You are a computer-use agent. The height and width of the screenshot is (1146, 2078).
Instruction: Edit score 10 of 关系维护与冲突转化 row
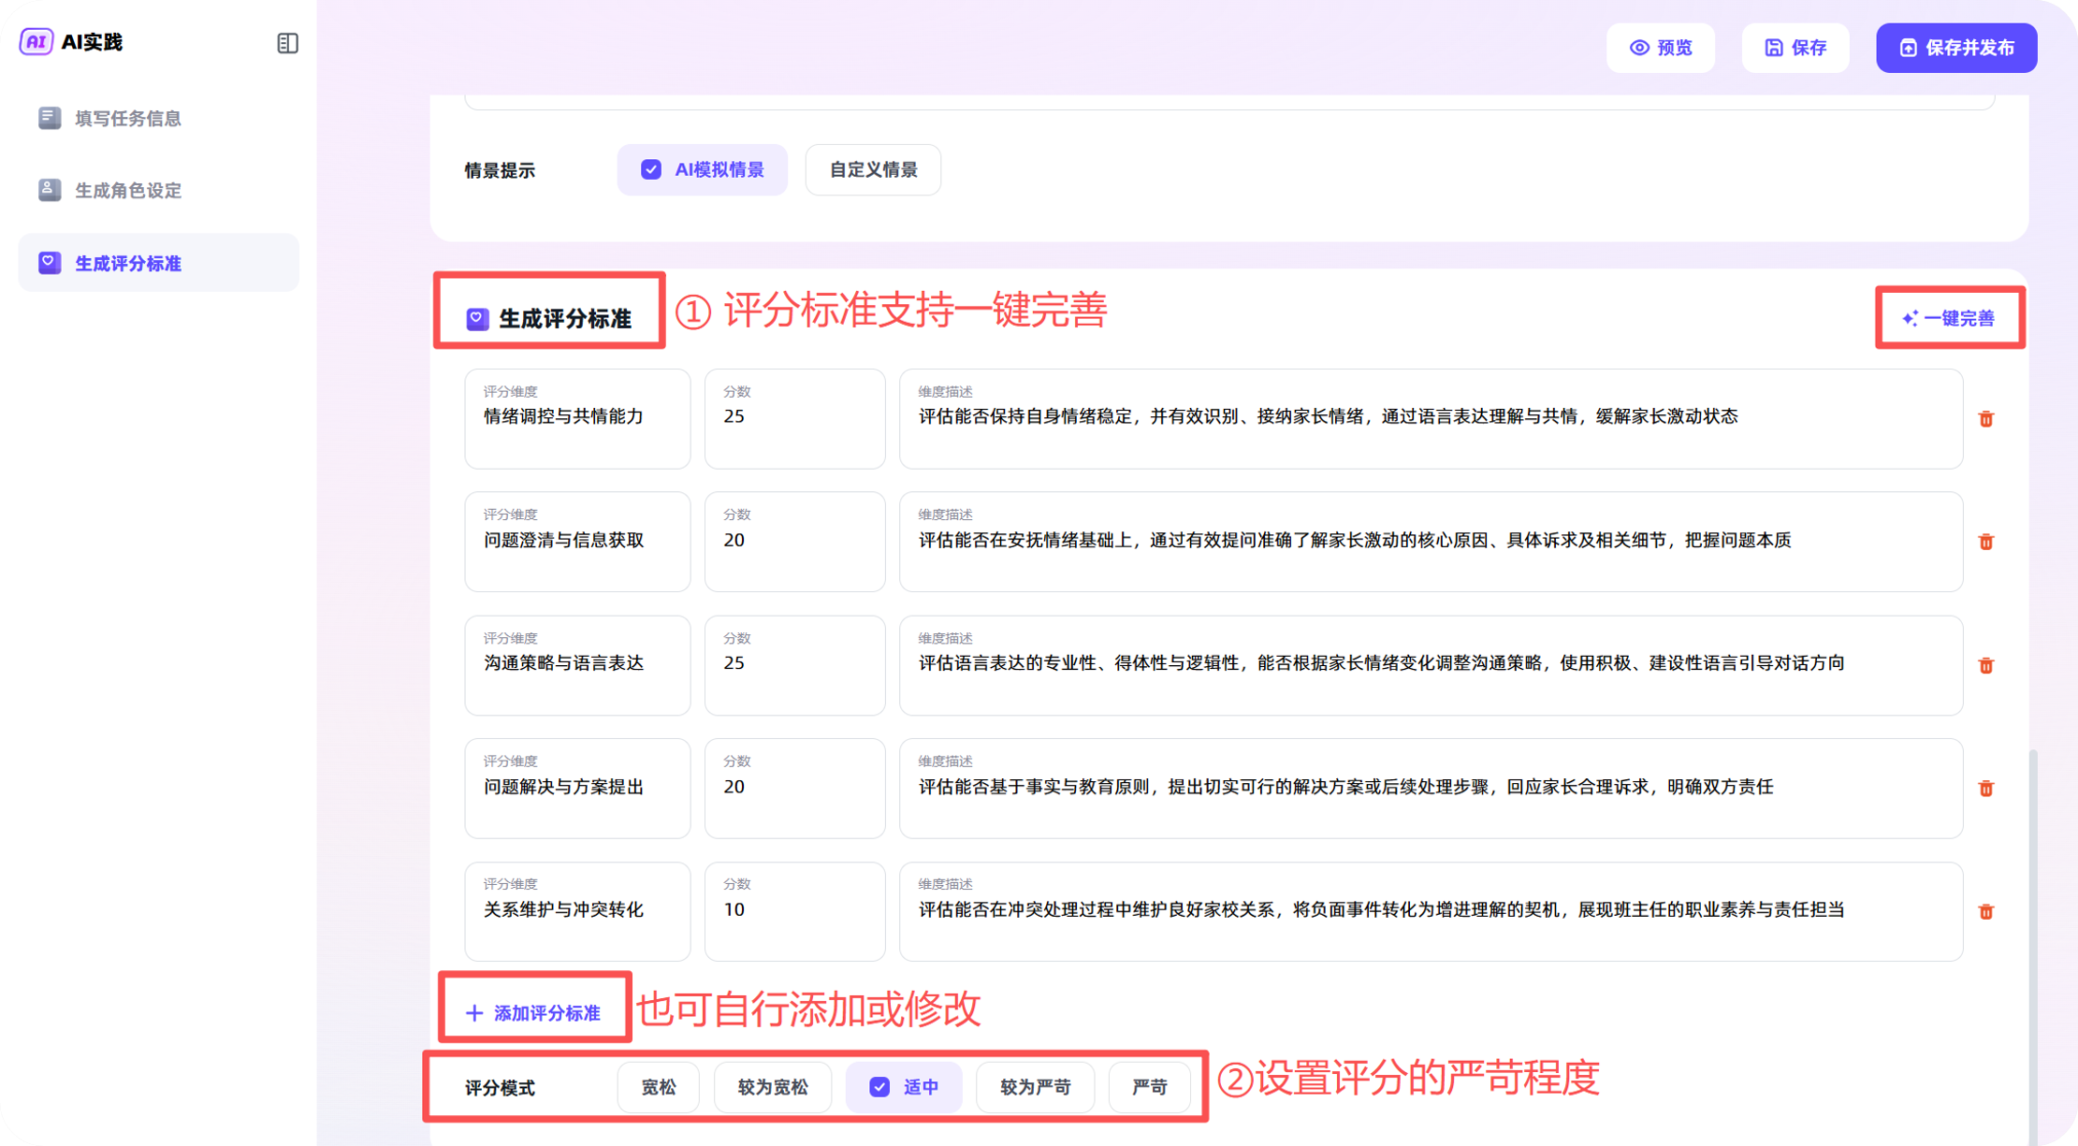click(794, 911)
